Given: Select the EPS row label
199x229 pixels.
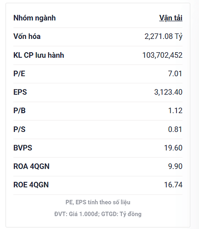Looking at the screenshot, I should (x=20, y=92).
